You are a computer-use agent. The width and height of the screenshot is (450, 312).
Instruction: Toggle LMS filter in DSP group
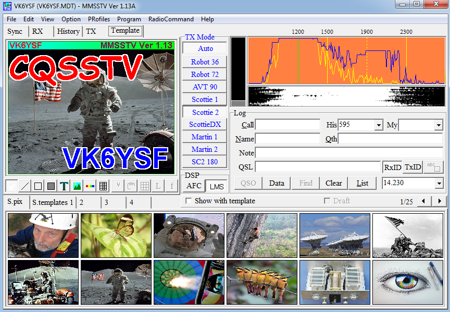[x=217, y=187]
